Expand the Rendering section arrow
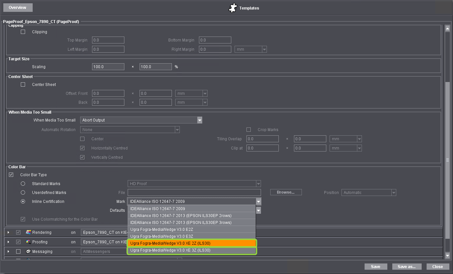The height and width of the screenshot is (274, 453). pyautogui.click(x=9, y=233)
